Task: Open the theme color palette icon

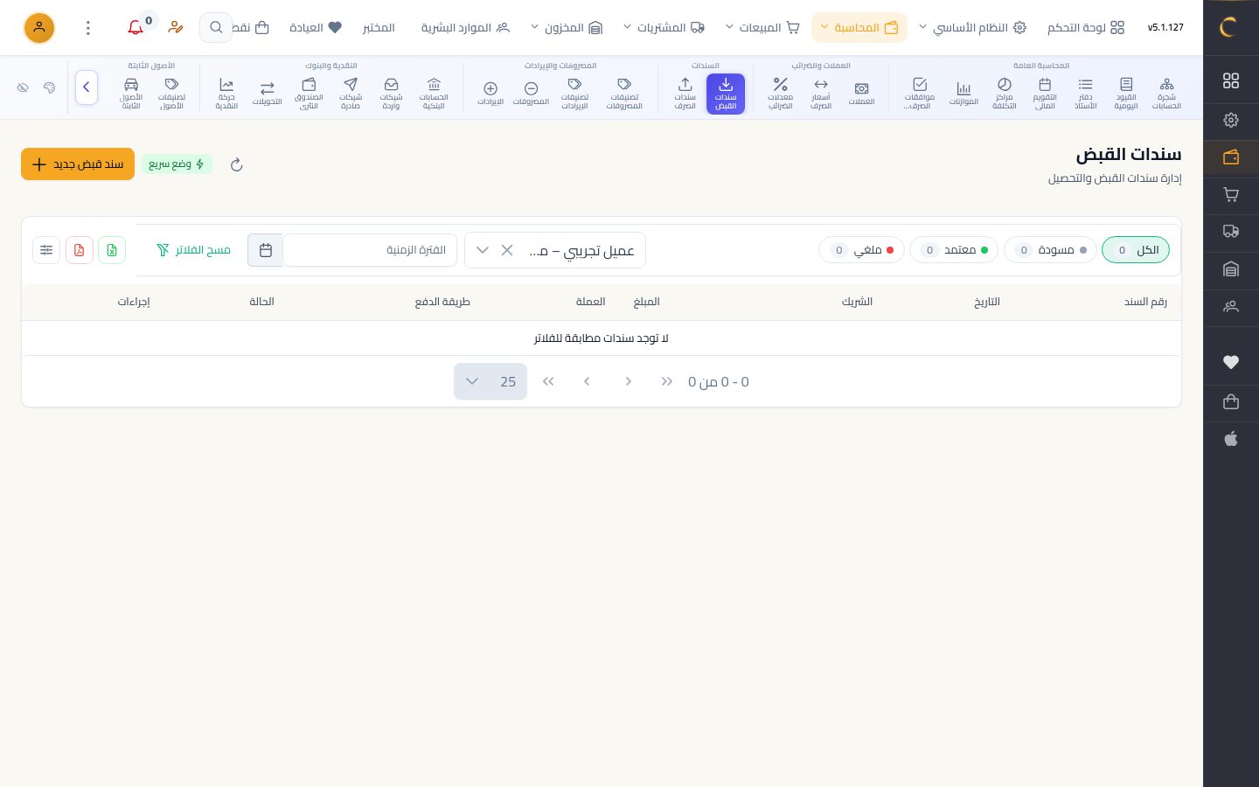Action: click(49, 87)
